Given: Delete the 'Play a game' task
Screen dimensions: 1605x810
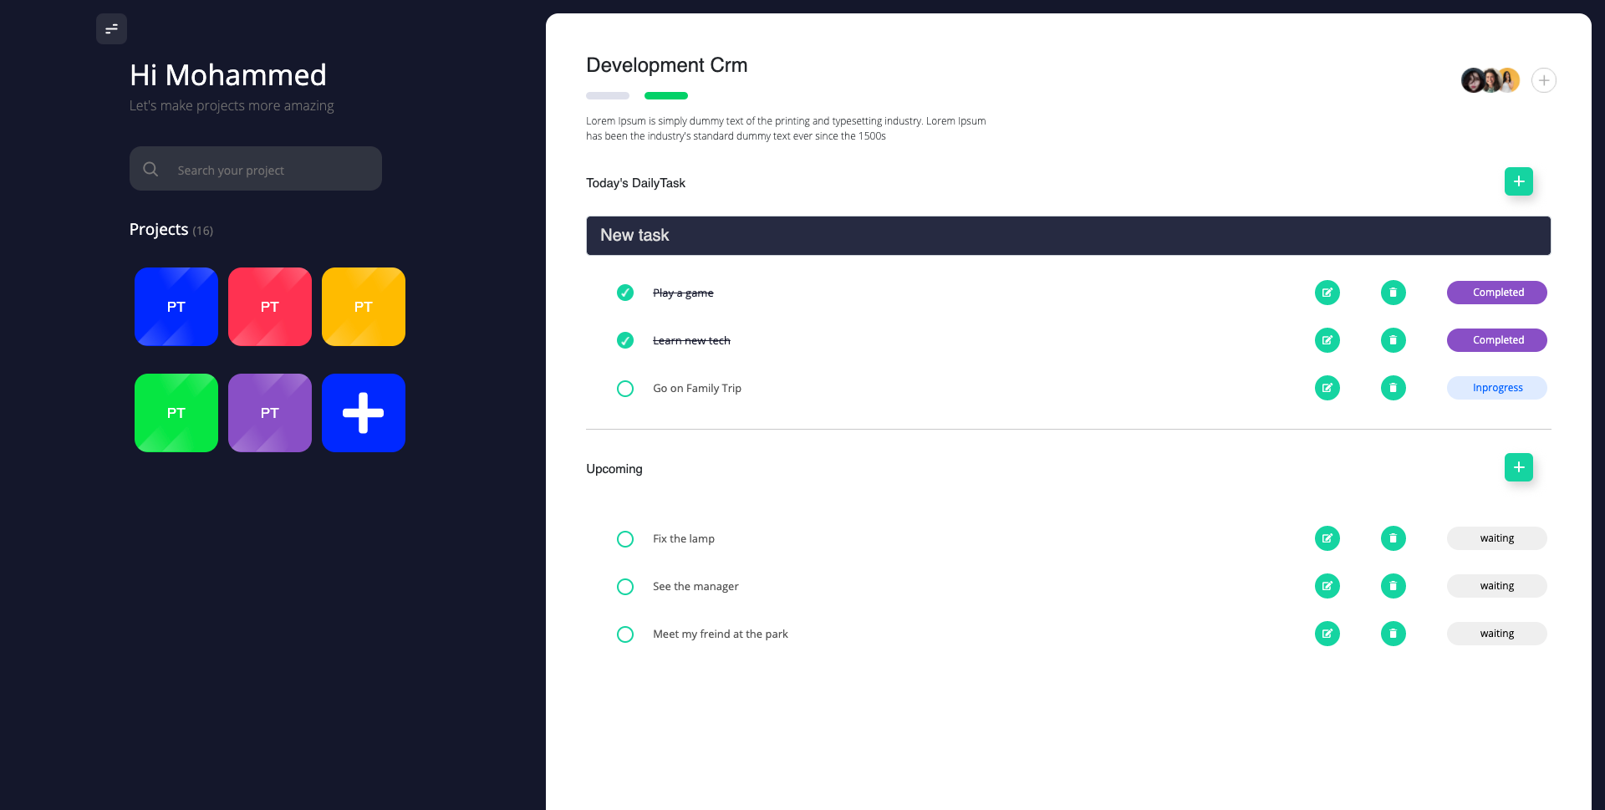Looking at the screenshot, I should pos(1393,293).
